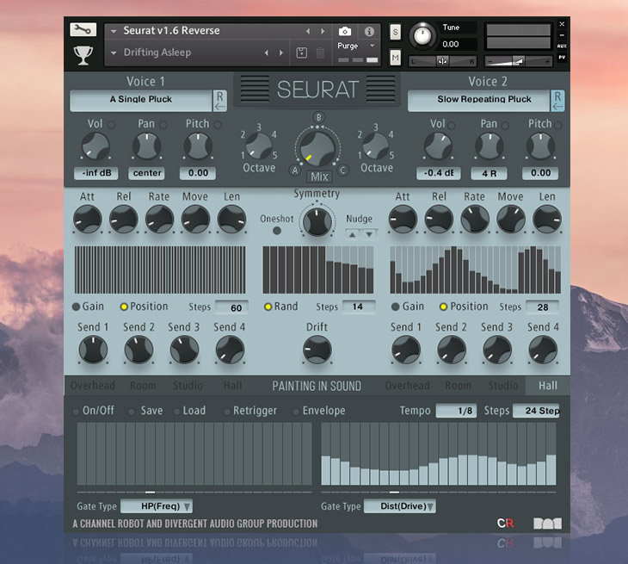Image resolution: width=628 pixels, height=564 pixels.
Task: Click the Divergent Audio Group logo
Action: pyautogui.click(x=547, y=524)
